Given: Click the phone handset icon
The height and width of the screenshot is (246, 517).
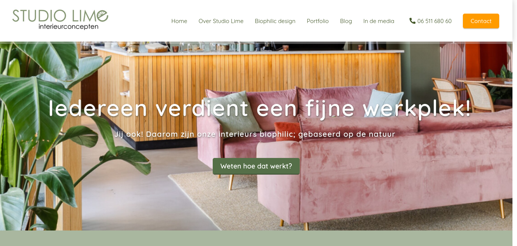Looking at the screenshot, I should coord(413,21).
